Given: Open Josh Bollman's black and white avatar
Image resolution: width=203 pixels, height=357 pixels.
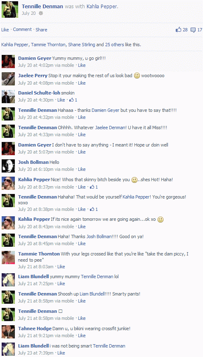Looking at the screenshot, I should tap(8, 166).
